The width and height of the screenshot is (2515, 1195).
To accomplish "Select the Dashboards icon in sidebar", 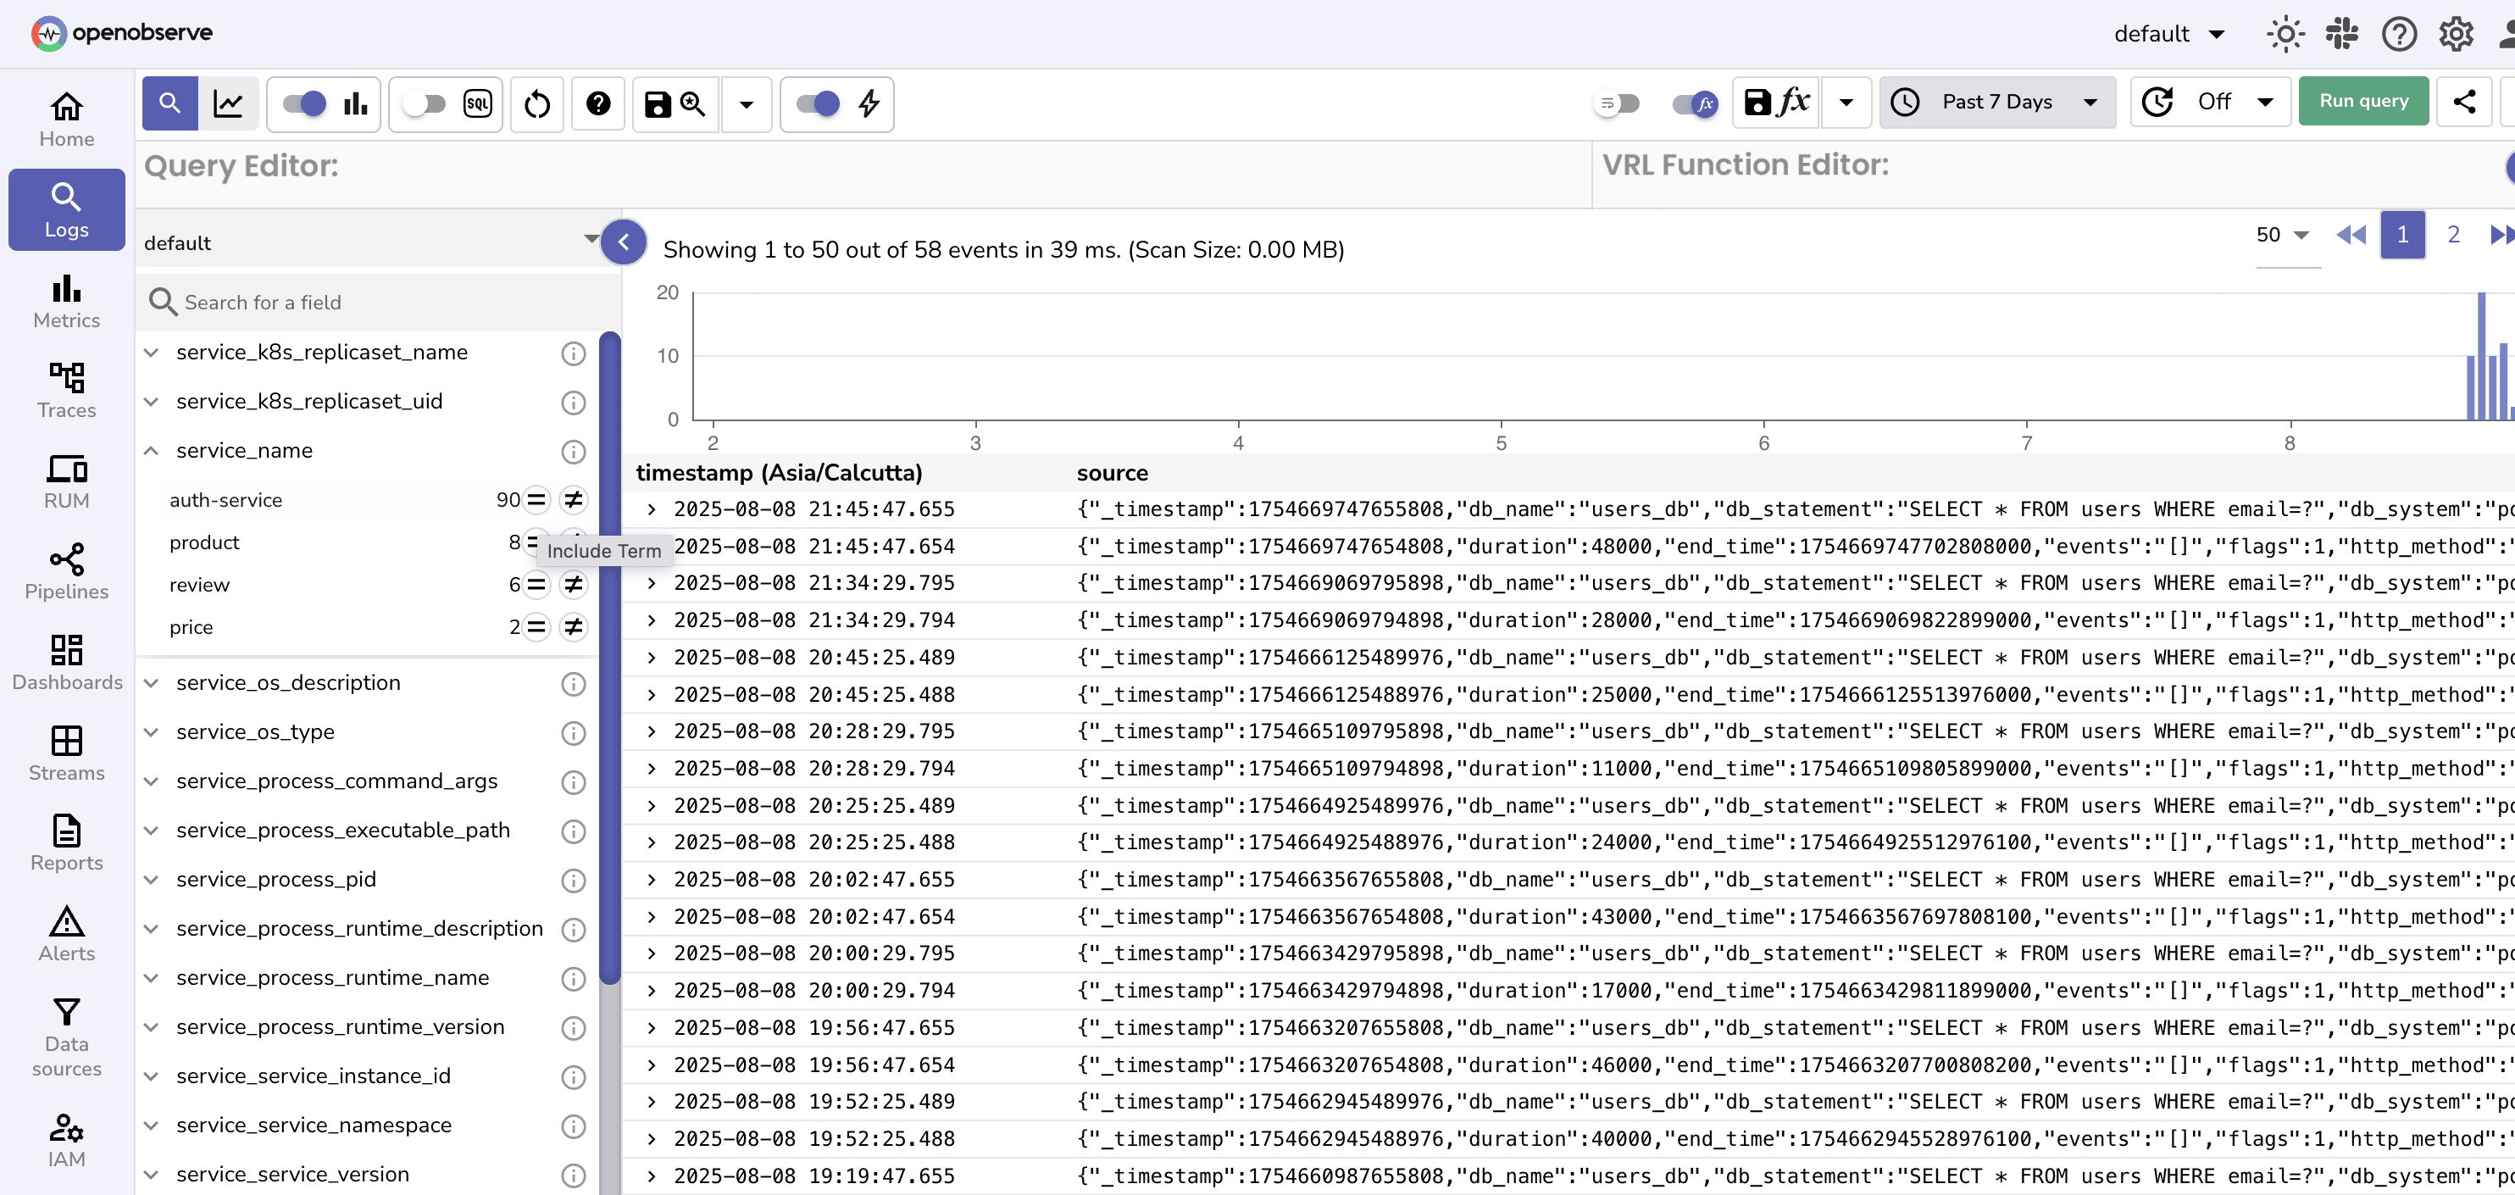I will point(66,662).
